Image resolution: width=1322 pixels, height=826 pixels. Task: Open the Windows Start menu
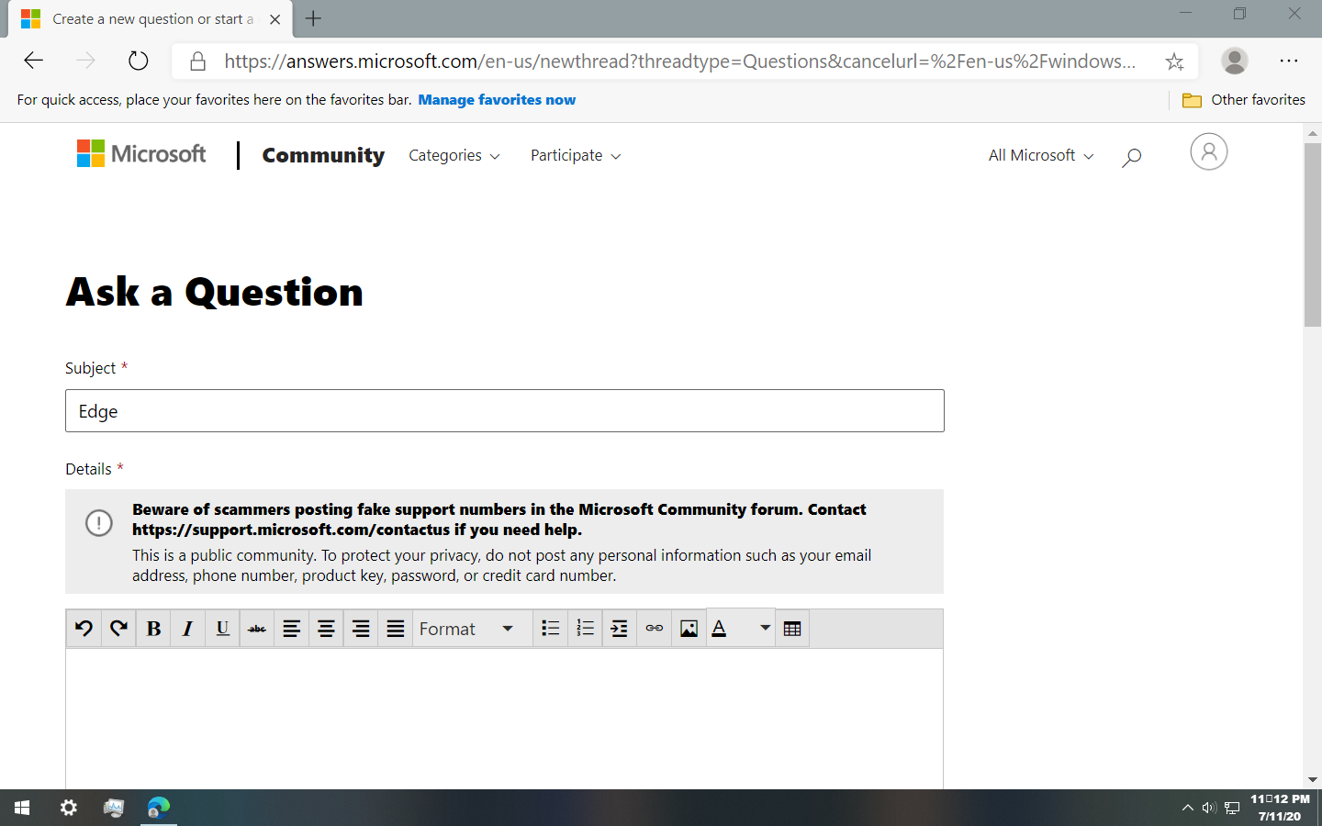(x=22, y=808)
